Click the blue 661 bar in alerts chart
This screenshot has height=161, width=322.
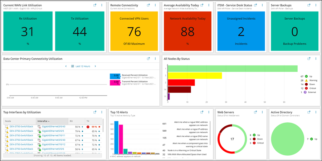tap(116, 138)
